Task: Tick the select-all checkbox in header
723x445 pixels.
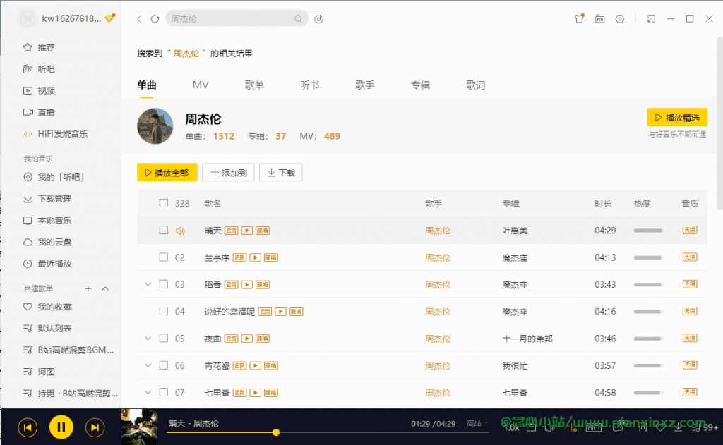Action: (x=164, y=203)
